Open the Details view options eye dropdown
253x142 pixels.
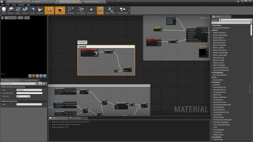pyautogui.click(x=44, y=84)
